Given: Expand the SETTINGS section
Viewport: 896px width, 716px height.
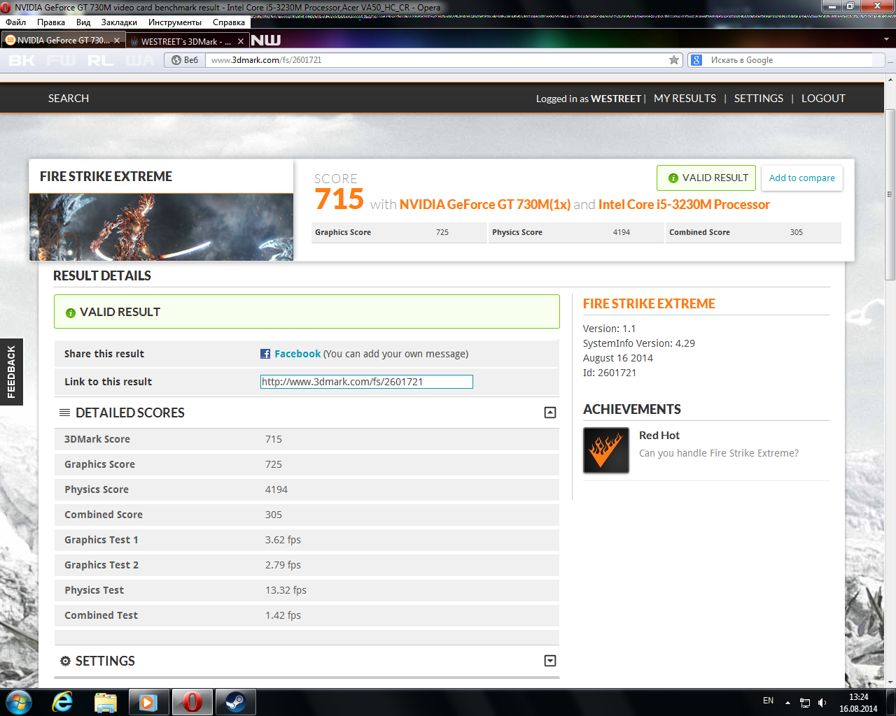Looking at the screenshot, I should point(550,661).
